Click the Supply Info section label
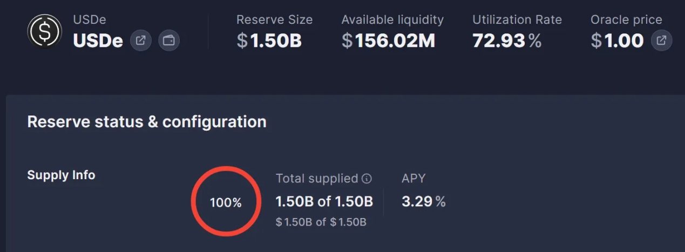Screen dimensions: 685x252 [x=61, y=175]
